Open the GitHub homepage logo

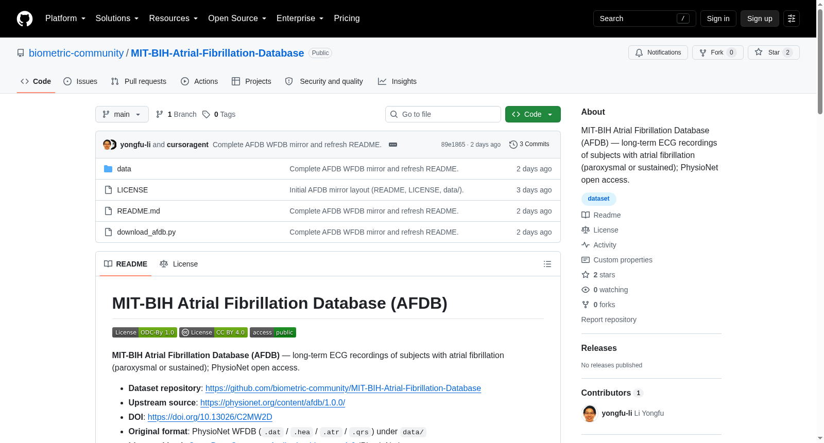click(x=25, y=19)
